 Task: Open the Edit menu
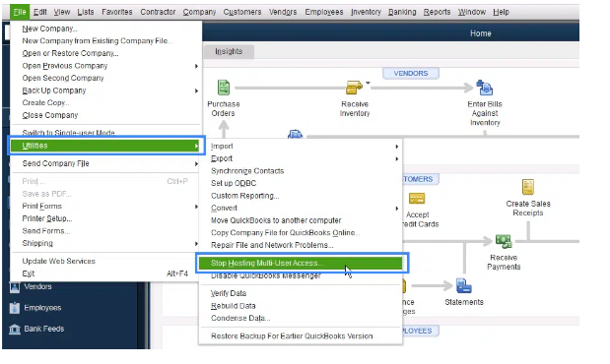coord(40,12)
